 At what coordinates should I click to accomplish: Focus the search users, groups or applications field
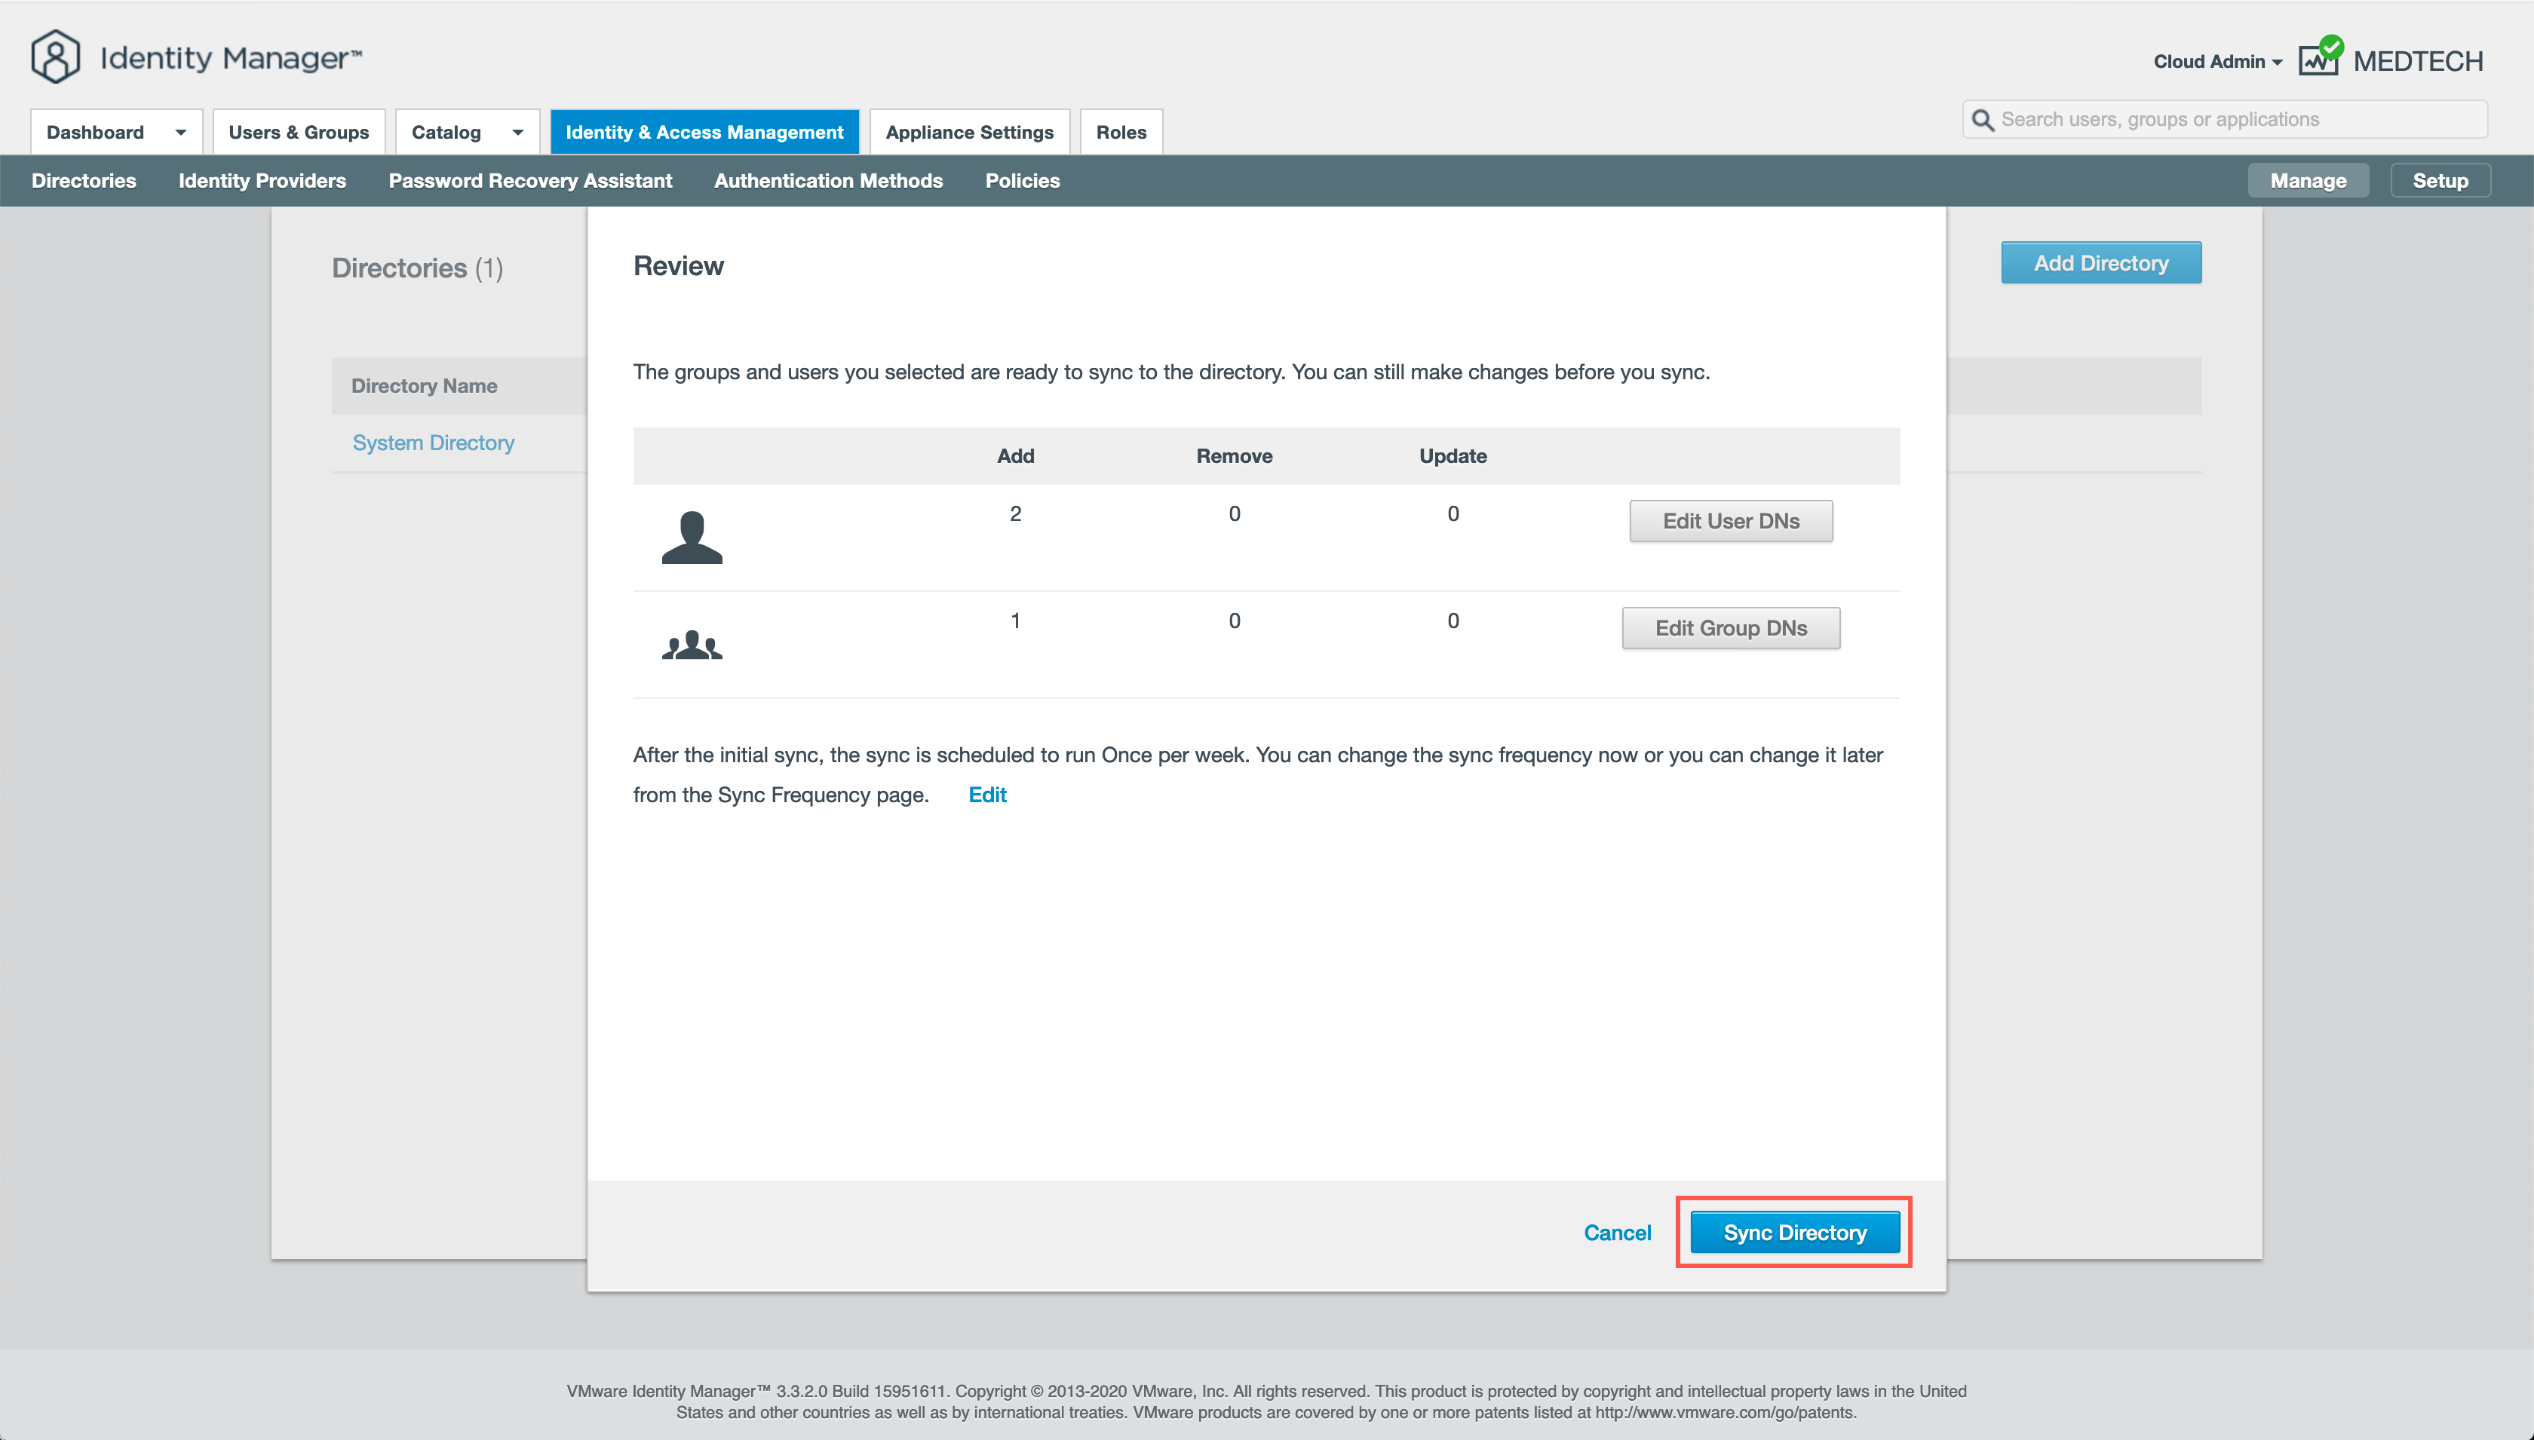(x=2235, y=120)
